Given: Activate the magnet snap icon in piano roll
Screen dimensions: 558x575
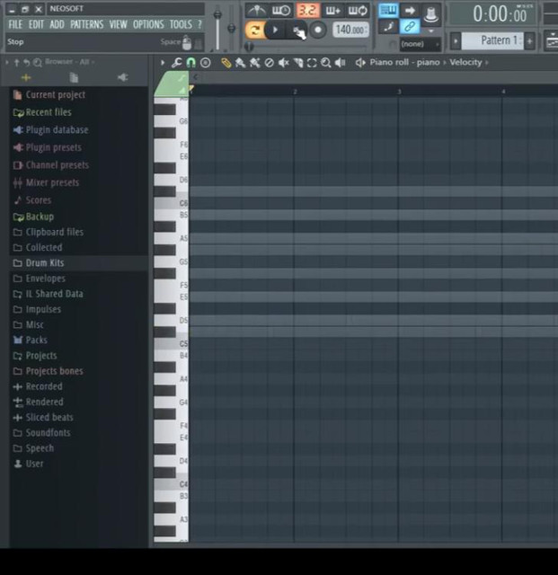Looking at the screenshot, I should 191,63.
